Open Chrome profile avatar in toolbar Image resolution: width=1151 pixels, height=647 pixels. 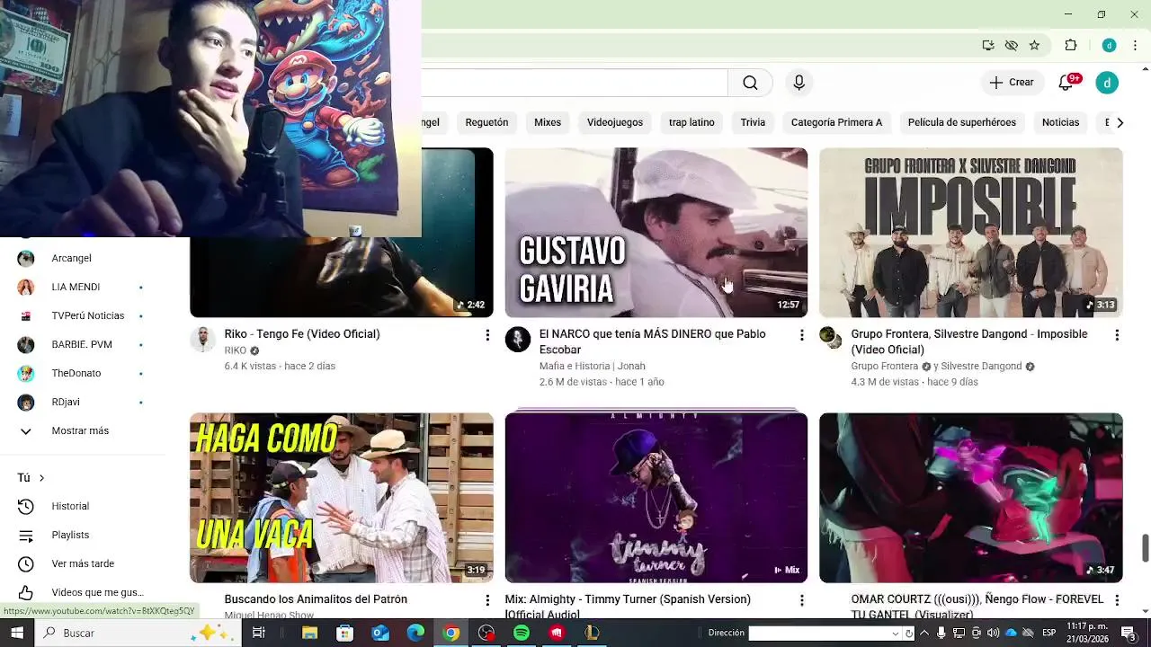click(1109, 45)
